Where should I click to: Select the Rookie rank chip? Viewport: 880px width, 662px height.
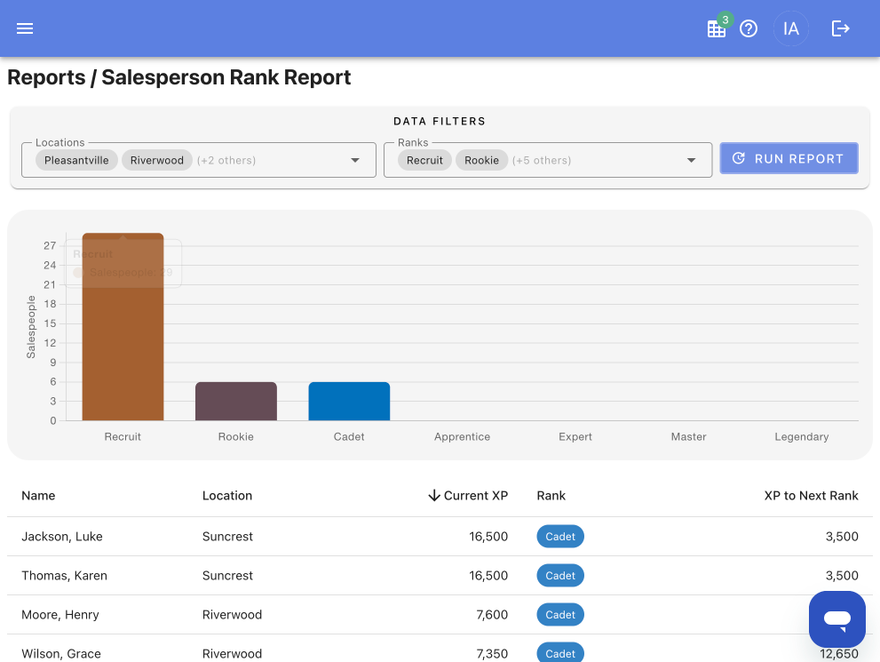481,161
